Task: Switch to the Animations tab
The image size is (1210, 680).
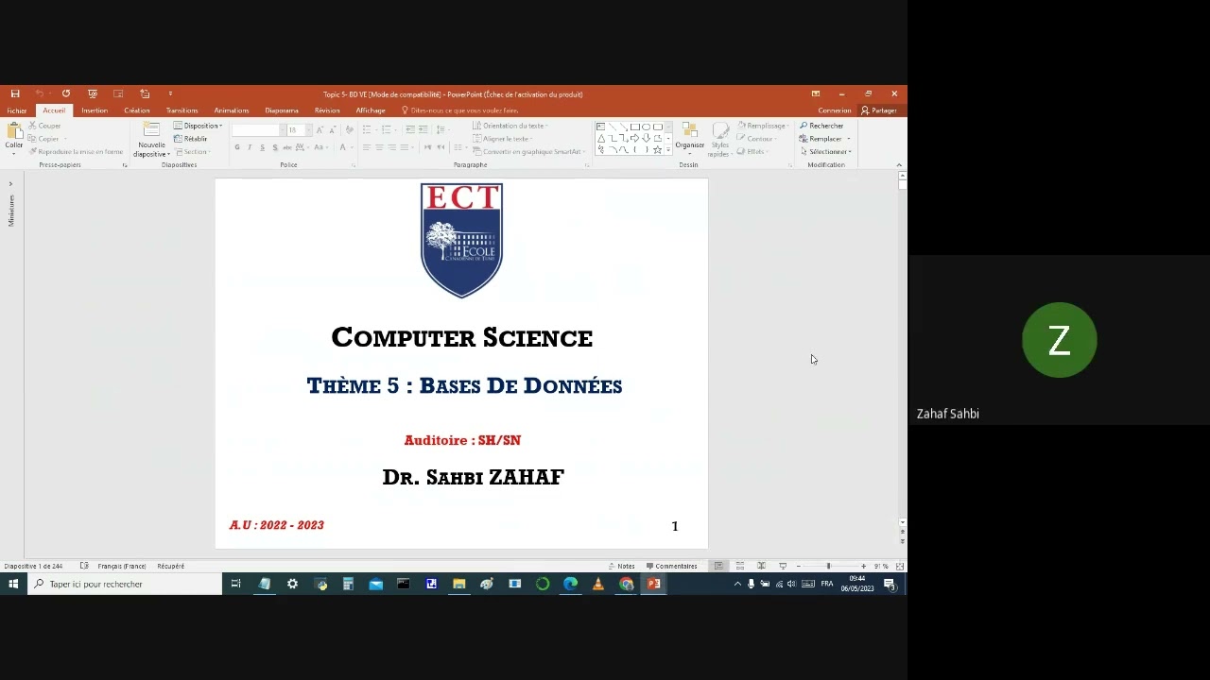Action: (x=232, y=110)
